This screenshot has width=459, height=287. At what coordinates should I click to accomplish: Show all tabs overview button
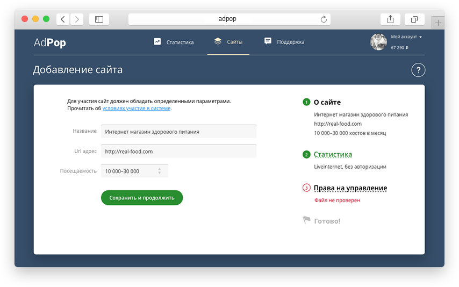coord(414,19)
